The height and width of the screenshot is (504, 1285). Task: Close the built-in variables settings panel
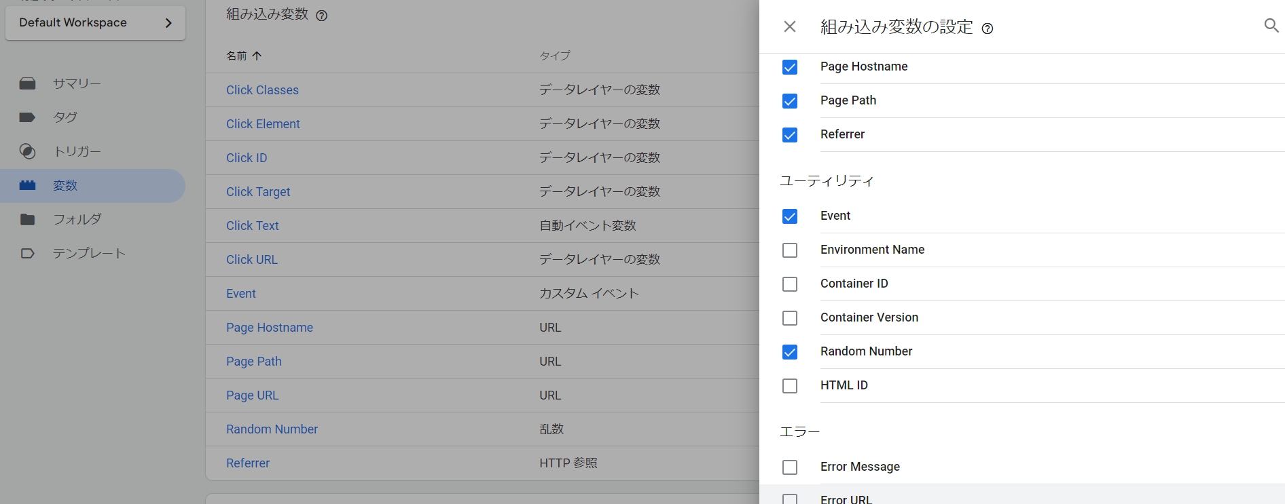[789, 26]
